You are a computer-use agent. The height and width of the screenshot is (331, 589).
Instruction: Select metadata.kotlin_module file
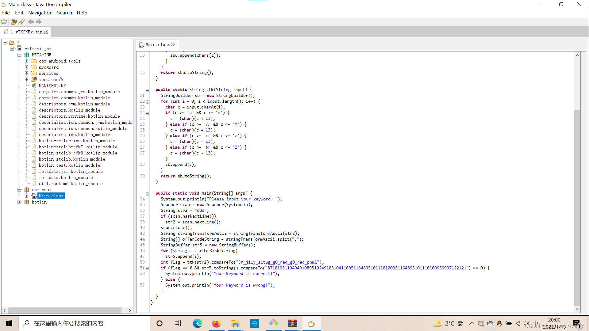coord(66,177)
